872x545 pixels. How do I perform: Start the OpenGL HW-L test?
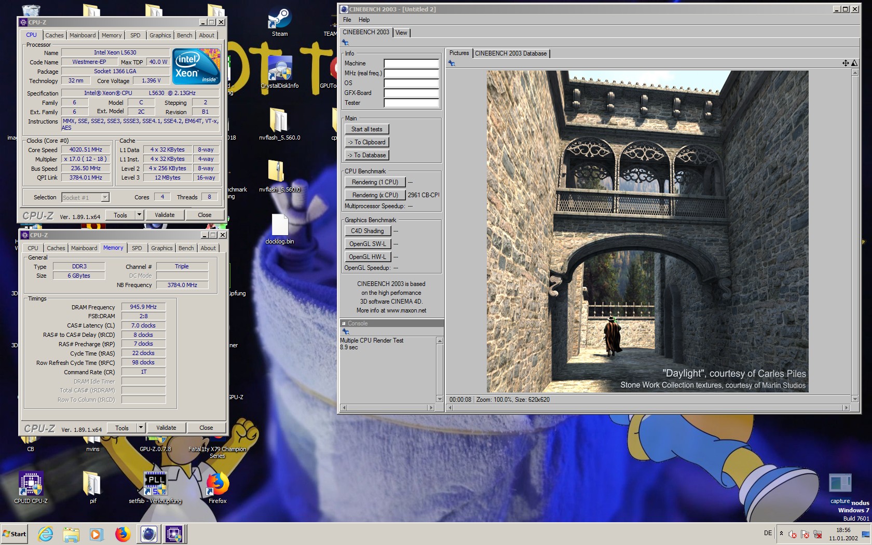tap(367, 257)
